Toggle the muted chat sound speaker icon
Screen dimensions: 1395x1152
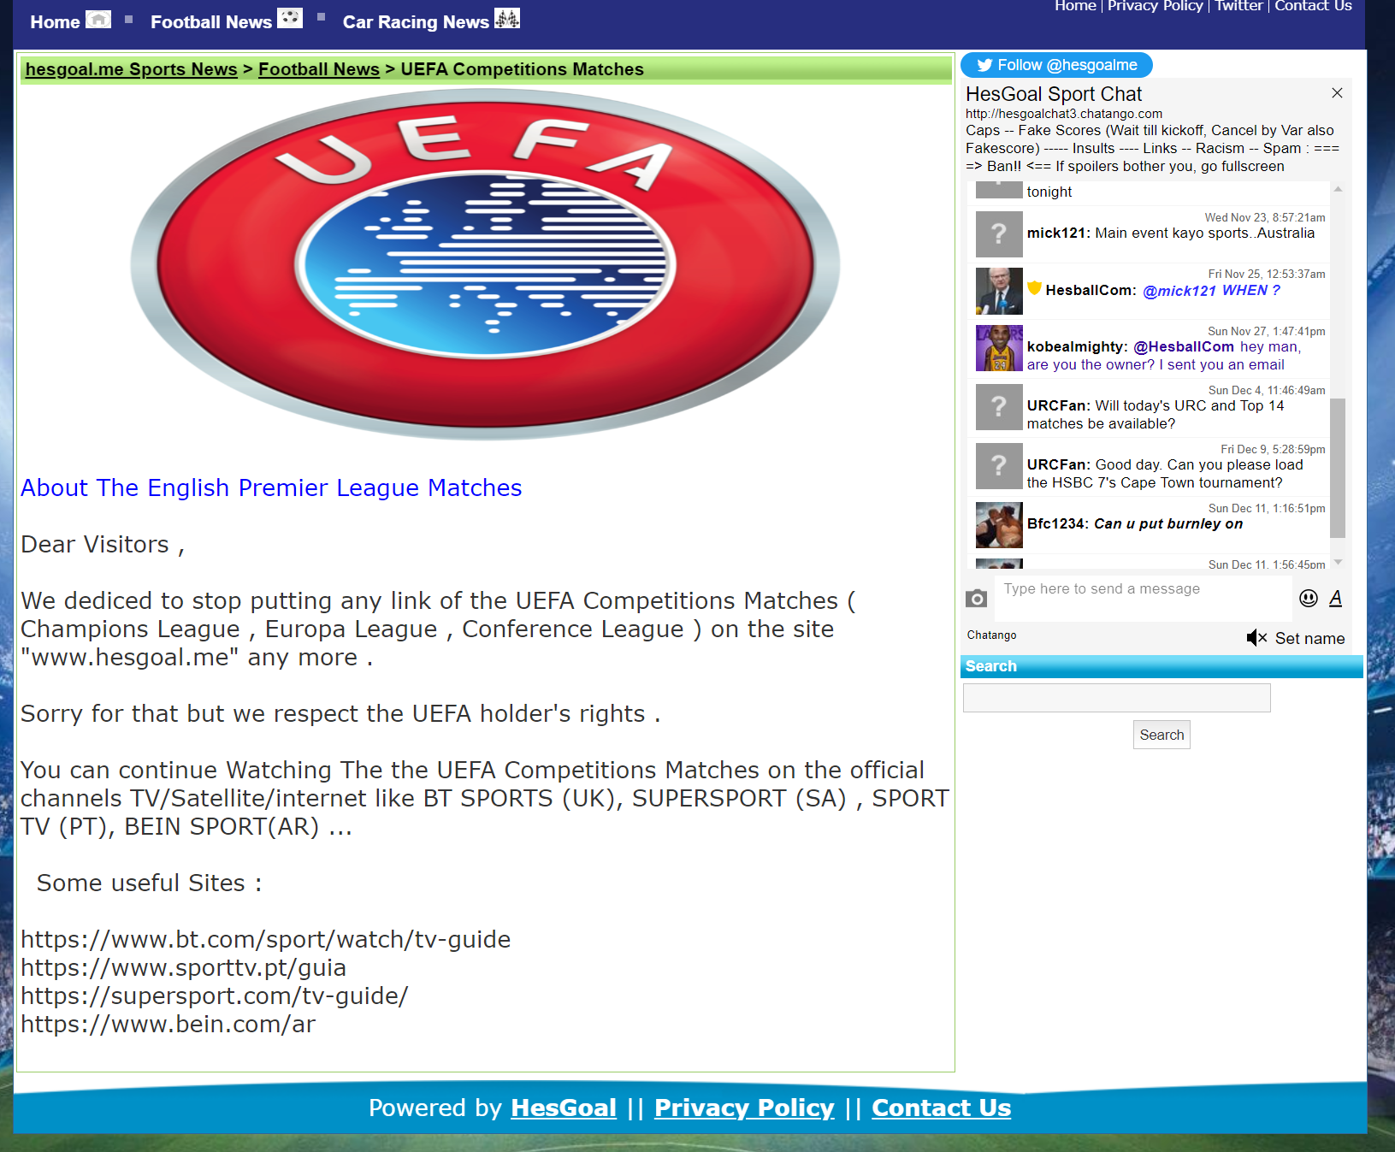[x=1256, y=638]
